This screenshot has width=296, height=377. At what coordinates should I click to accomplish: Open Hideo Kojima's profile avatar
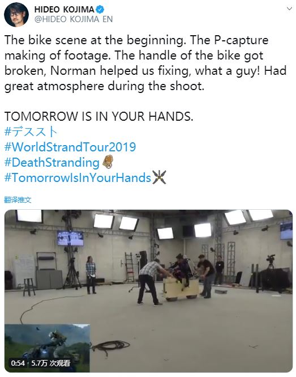(16, 15)
